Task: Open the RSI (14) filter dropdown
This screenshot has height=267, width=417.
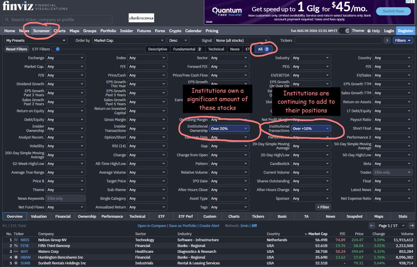Action: pos(147,146)
